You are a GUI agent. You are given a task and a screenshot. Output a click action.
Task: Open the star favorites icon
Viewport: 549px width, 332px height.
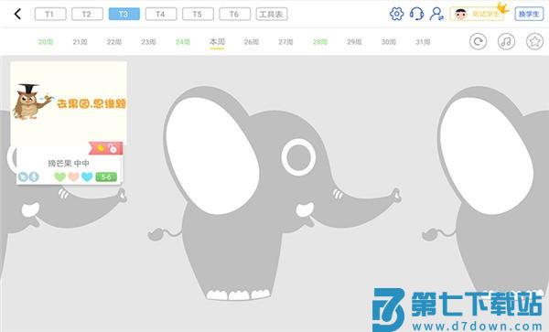tap(534, 42)
